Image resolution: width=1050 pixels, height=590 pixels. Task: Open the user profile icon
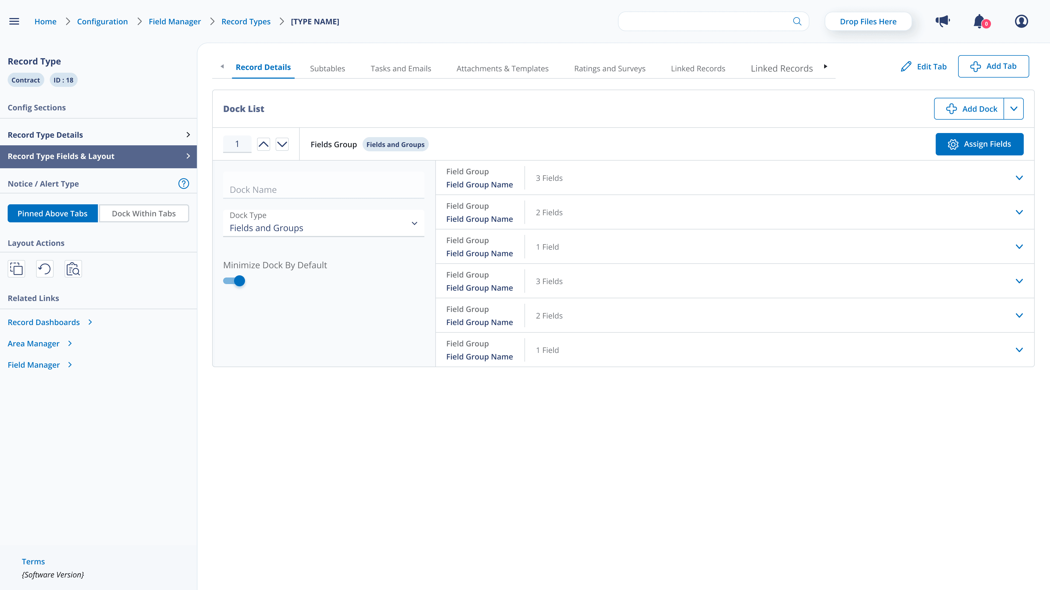1021,21
